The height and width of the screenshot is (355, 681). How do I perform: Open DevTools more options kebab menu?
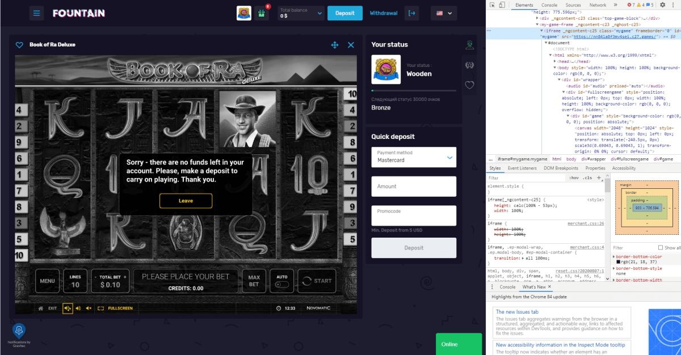pyautogui.click(x=672, y=5)
